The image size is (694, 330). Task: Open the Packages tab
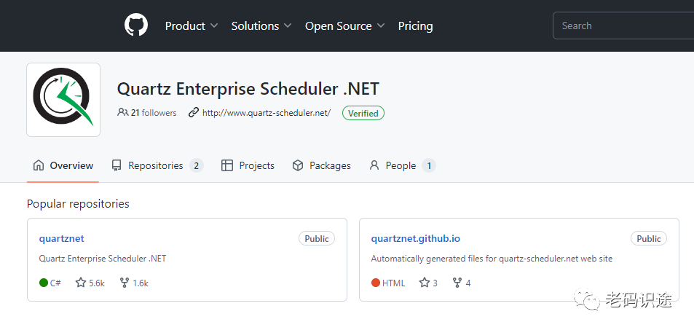[x=322, y=165]
